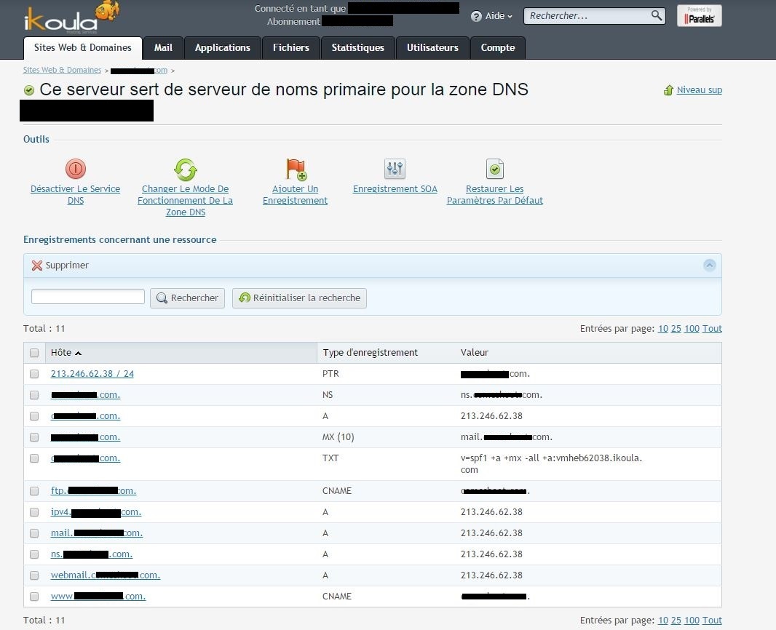Open the Statistiques tab
The image size is (776, 630).
[x=357, y=47]
